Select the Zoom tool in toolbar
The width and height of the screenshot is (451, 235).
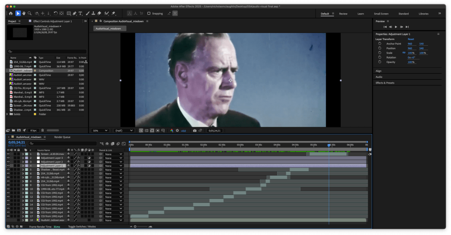pos(29,14)
